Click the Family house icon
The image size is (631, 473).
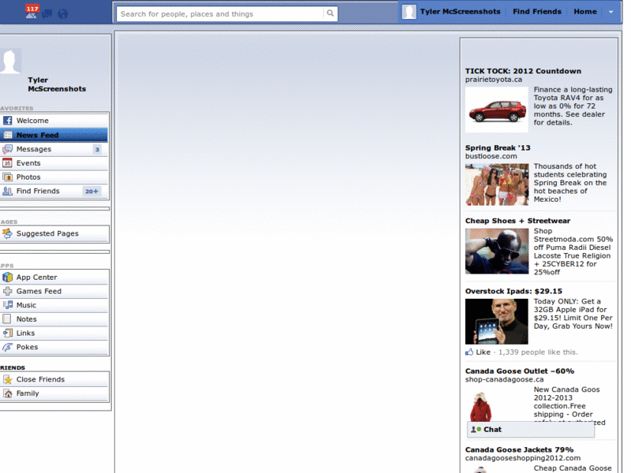click(x=7, y=393)
